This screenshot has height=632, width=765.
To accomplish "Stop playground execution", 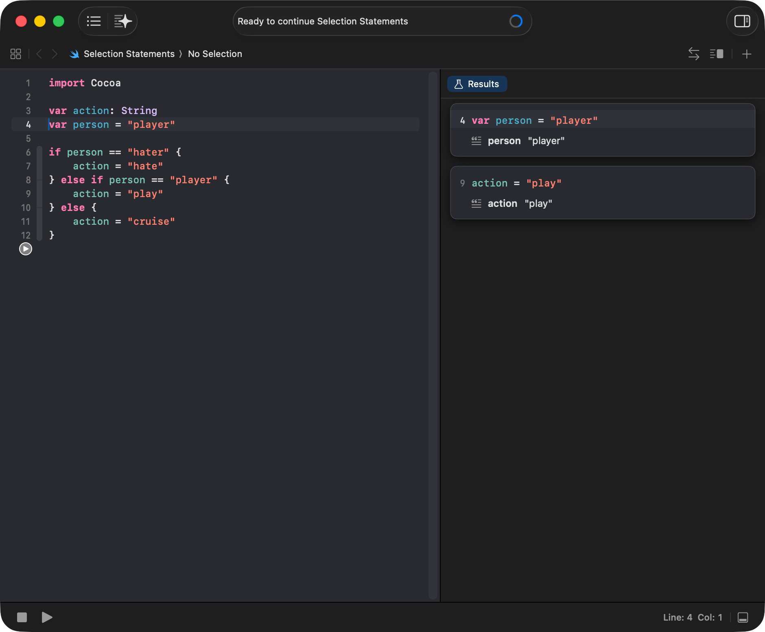I will pos(22,617).
